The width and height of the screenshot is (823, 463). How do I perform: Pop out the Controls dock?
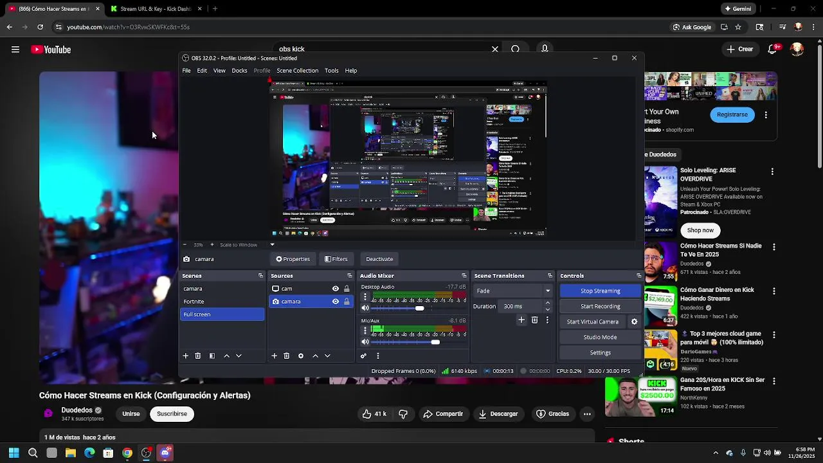(638, 276)
